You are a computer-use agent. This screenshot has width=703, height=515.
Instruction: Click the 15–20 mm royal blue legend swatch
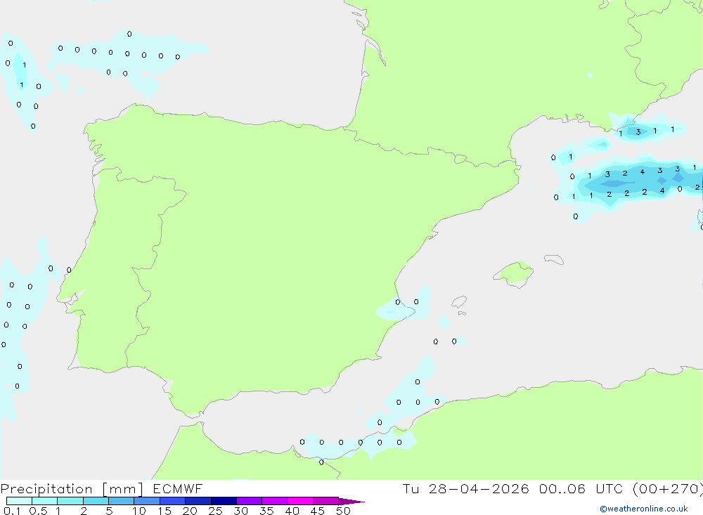(x=173, y=501)
